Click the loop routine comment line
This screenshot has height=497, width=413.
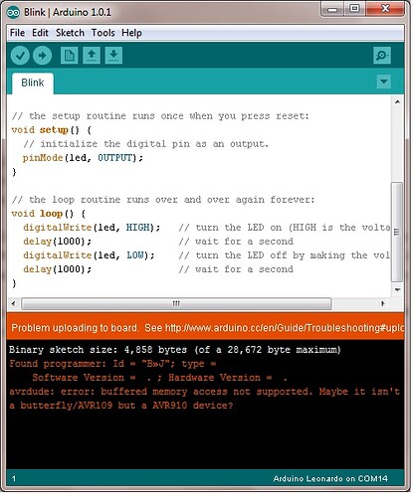click(163, 200)
